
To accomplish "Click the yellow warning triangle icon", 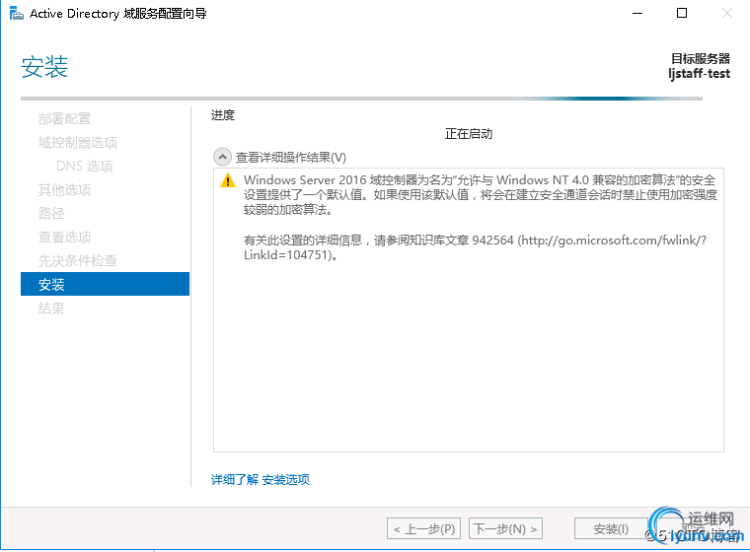I will tap(228, 180).
